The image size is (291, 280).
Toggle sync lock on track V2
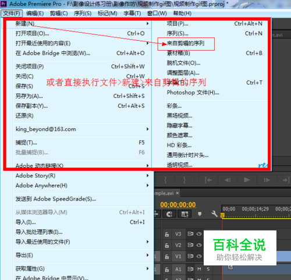[190, 245]
